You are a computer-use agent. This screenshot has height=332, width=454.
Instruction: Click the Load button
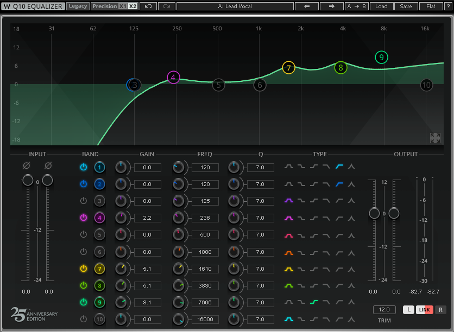tap(381, 6)
